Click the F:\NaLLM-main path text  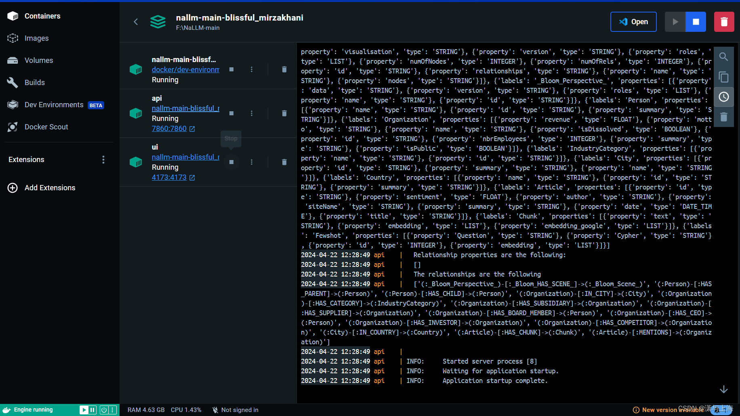click(198, 28)
